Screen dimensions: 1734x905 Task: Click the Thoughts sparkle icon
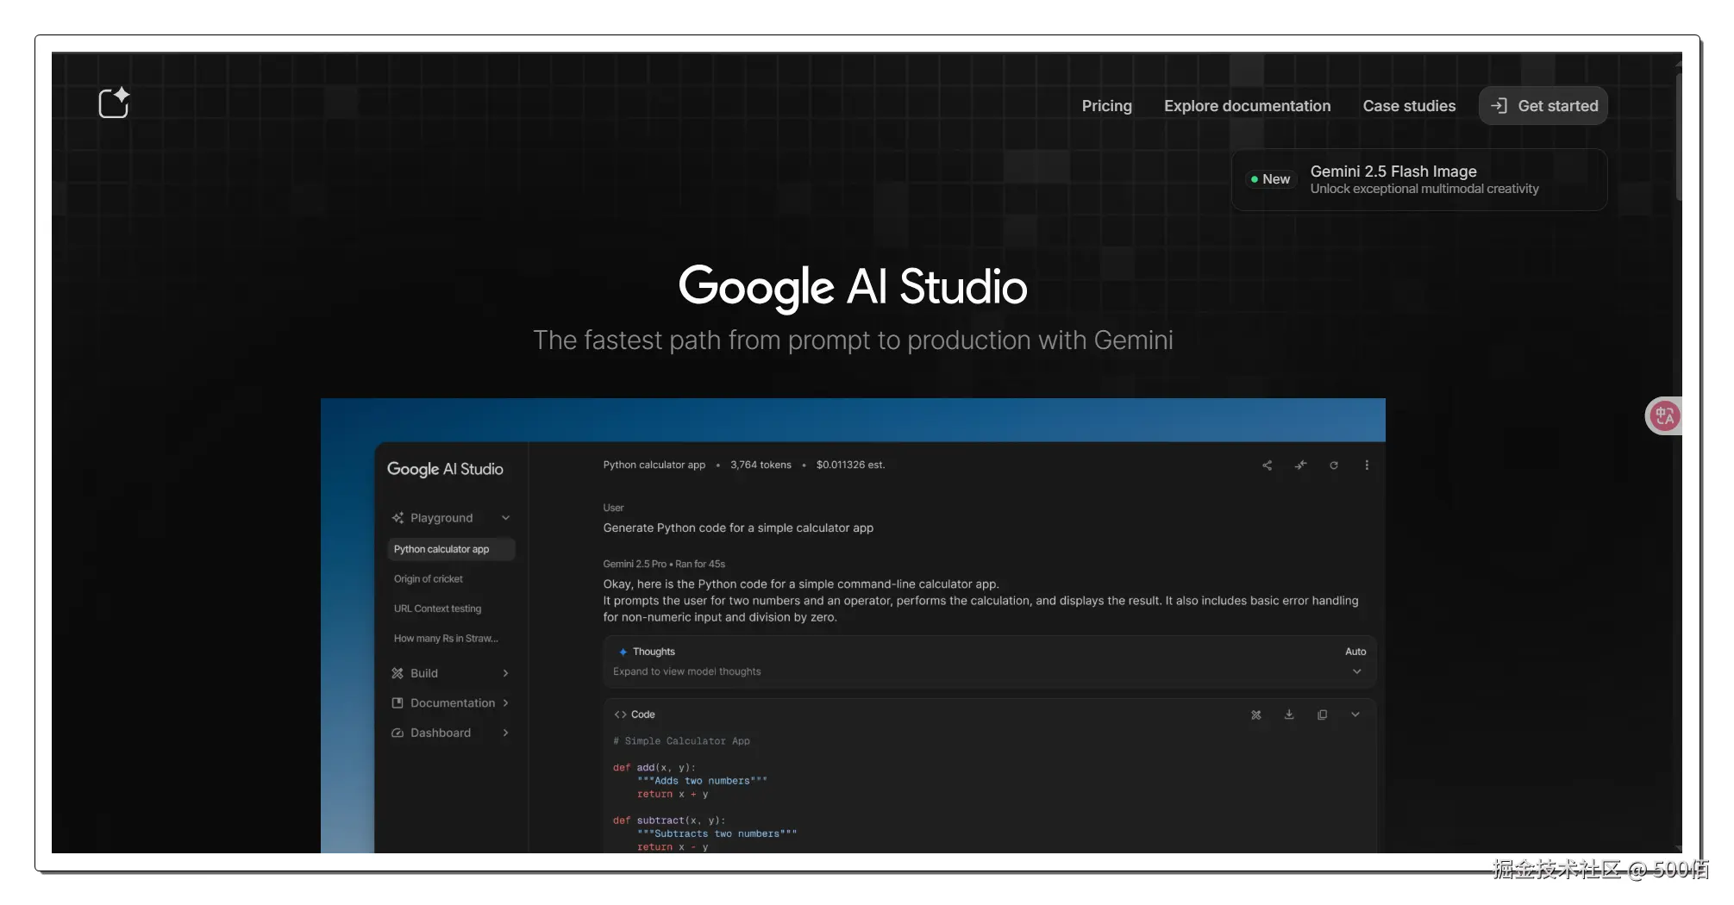(623, 652)
